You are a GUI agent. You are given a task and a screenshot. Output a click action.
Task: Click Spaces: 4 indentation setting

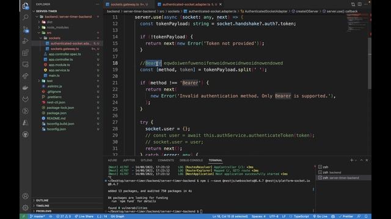[258, 217]
